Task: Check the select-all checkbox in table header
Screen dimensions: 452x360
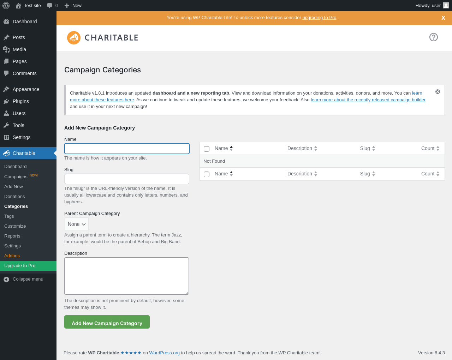Action: [207, 149]
